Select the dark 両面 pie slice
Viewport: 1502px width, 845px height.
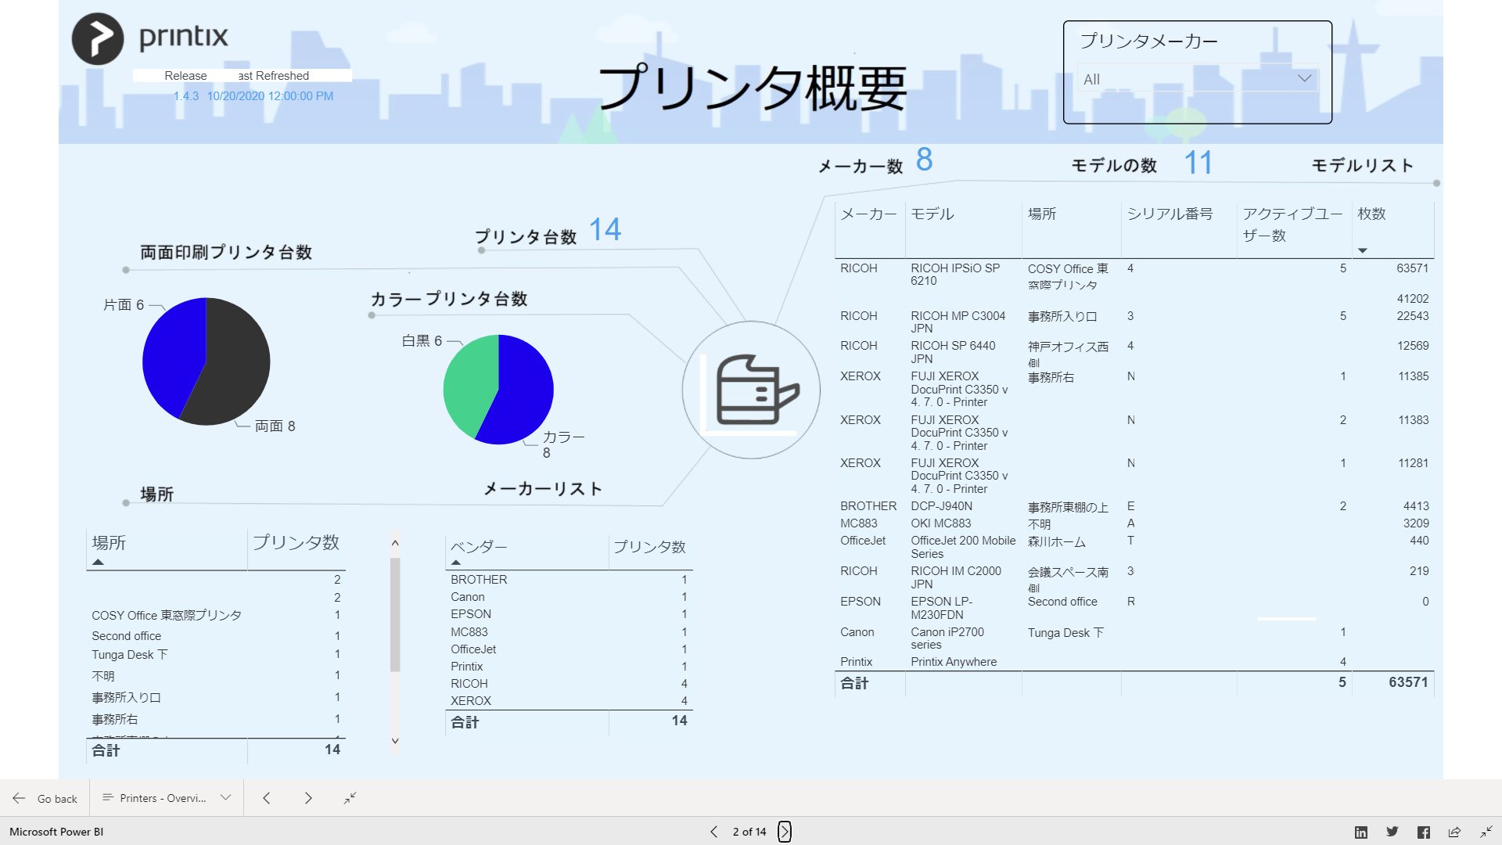[235, 368]
